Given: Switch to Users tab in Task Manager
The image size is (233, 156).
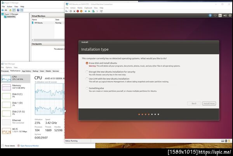Looking at the screenshot, I should tap(42, 71).
